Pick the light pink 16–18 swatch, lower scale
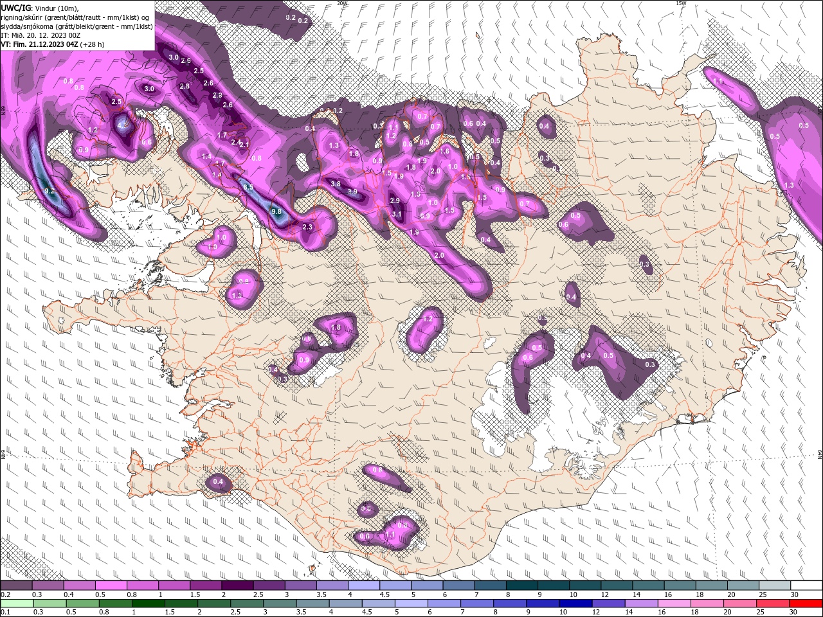 674,604
